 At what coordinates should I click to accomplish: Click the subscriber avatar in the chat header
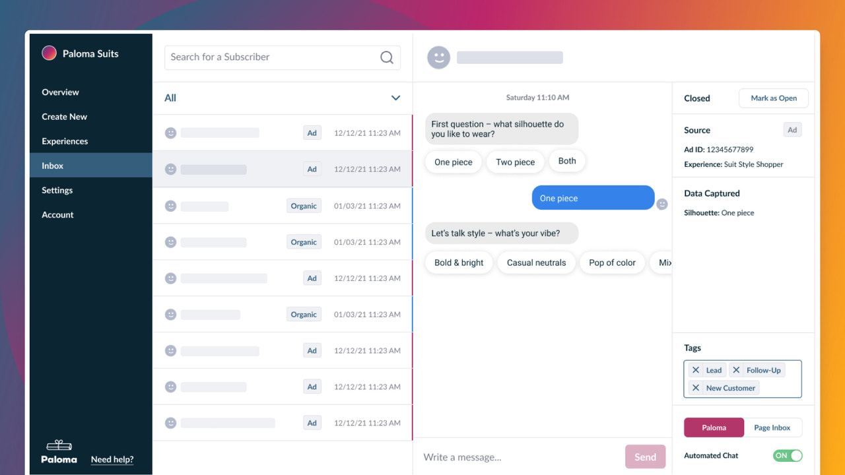coord(438,57)
